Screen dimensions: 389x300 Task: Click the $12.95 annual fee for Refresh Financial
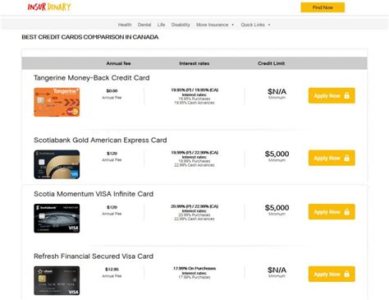coord(112,269)
